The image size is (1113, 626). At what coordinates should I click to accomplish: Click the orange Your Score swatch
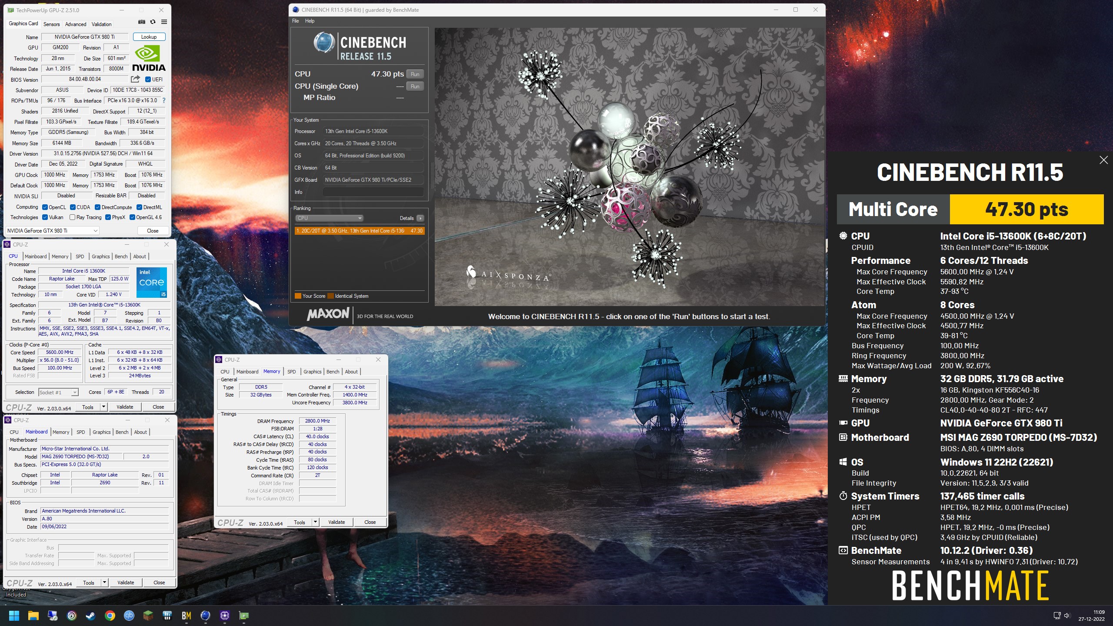pyautogui.click(x=298, y=296)
